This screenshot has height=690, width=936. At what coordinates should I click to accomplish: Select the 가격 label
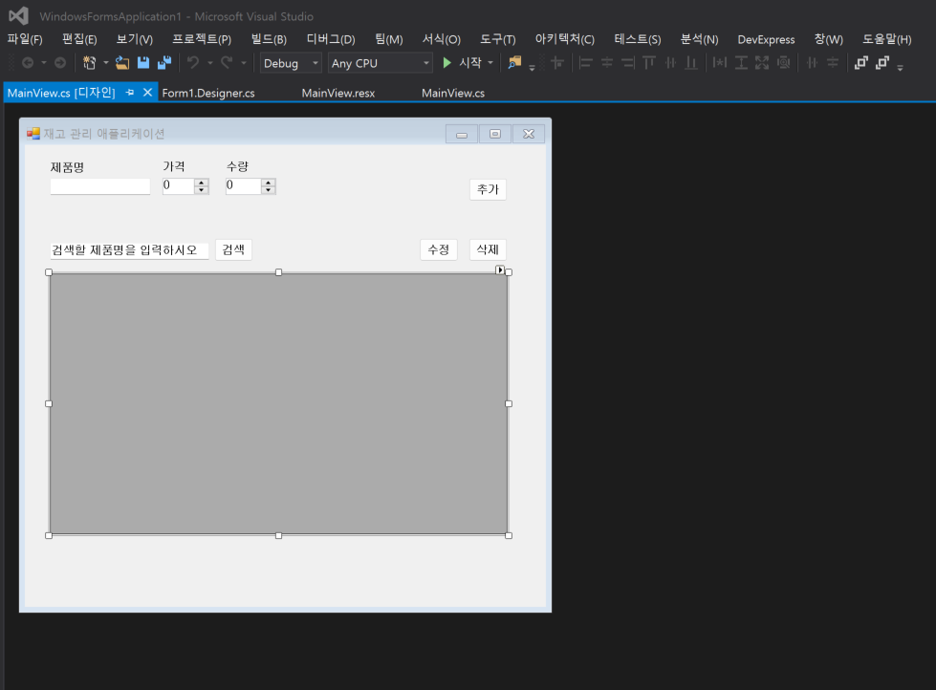point(174,166)
